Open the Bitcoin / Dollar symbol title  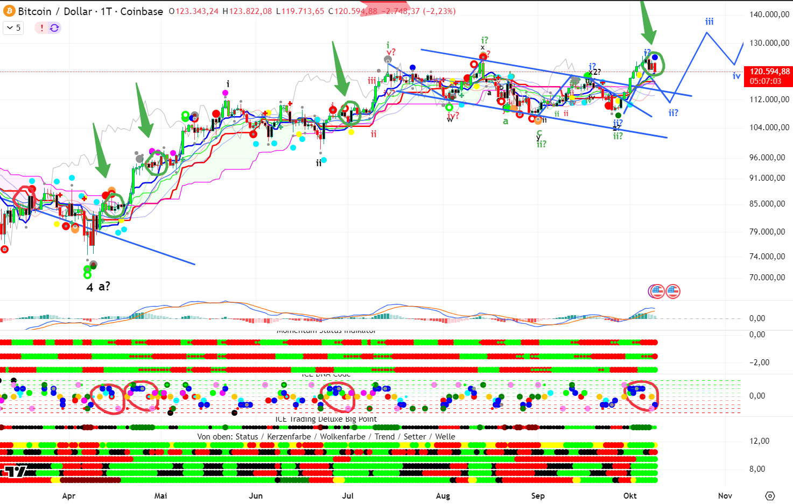tap(90, 11)
